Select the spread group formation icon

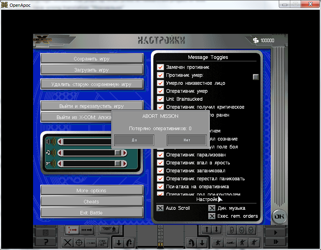(72, 230)
